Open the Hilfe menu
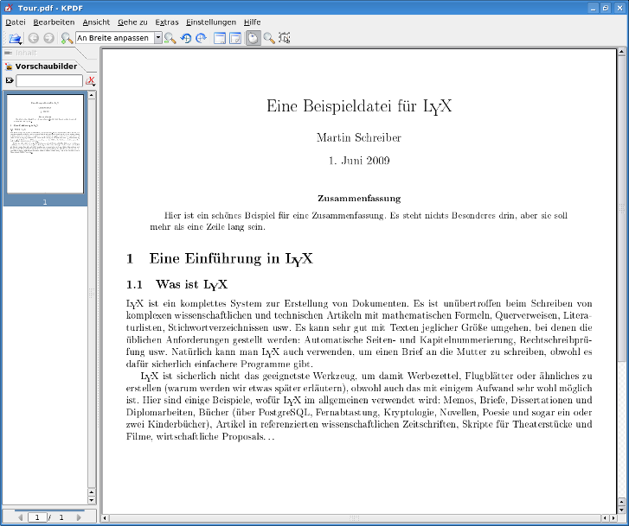 (253, 22)
